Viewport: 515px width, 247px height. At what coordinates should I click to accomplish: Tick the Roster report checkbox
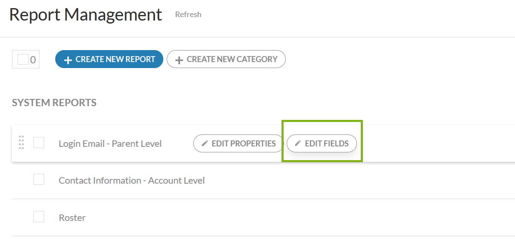(39, 217)
